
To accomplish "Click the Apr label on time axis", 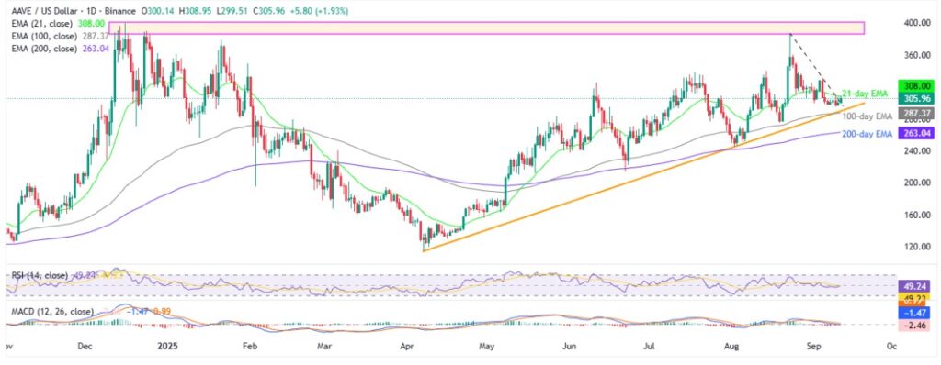I will click(407, 346).
